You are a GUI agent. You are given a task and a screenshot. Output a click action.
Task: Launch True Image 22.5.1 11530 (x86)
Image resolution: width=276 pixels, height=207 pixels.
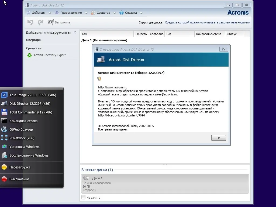32,95
